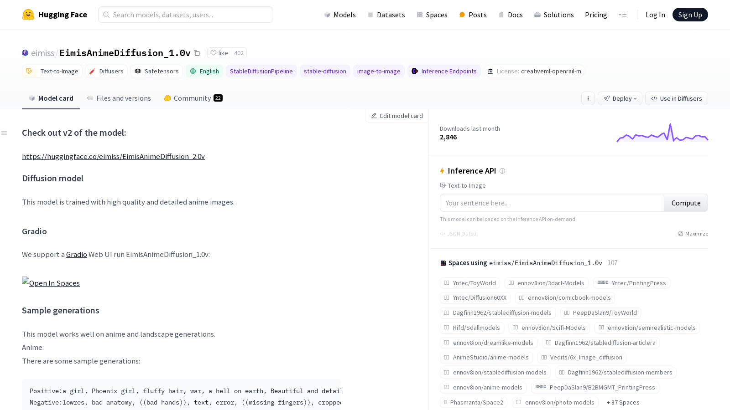
Task: Click Use in Diffusers button
Action: pos(677,98)
